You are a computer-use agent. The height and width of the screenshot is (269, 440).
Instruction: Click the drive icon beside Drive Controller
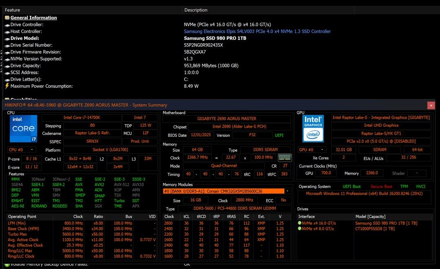pyautogui.click(x=7, y=25)
